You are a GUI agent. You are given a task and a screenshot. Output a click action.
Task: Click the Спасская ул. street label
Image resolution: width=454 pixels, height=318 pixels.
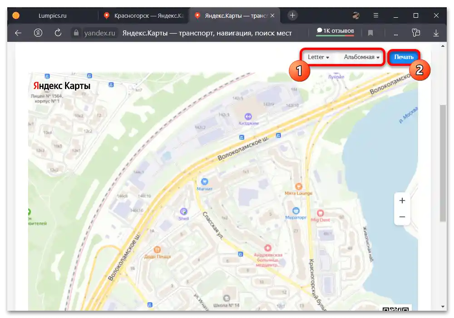(213, 226)
